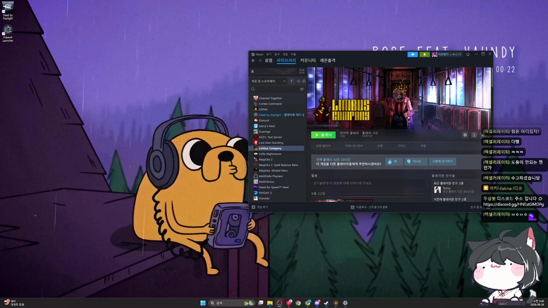This screenshot has height=308, width=548.
Task: Select Elsword in library list
Action: coord(279,121)
